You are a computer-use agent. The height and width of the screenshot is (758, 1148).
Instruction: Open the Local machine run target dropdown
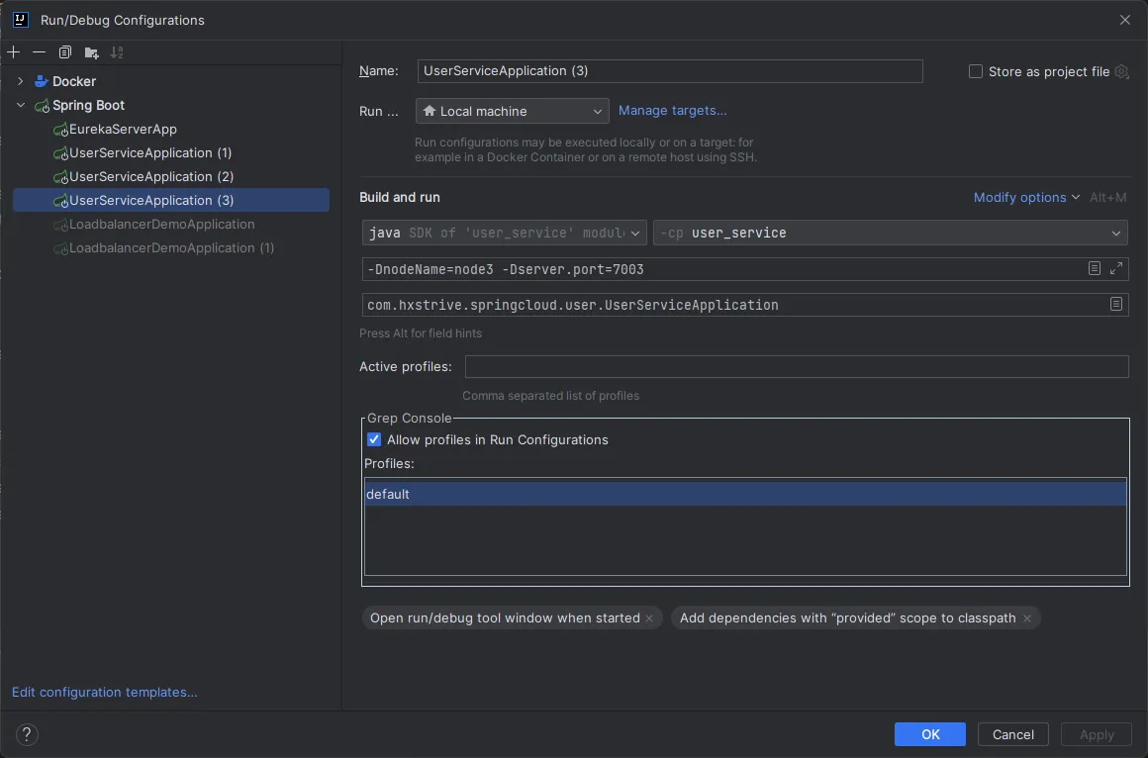click(512, 111)
